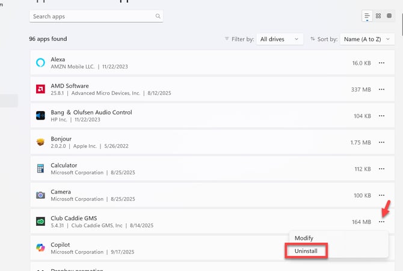403x271 pixels.
Task: Open more options for AMD Software
Action: tap(381, 89)
